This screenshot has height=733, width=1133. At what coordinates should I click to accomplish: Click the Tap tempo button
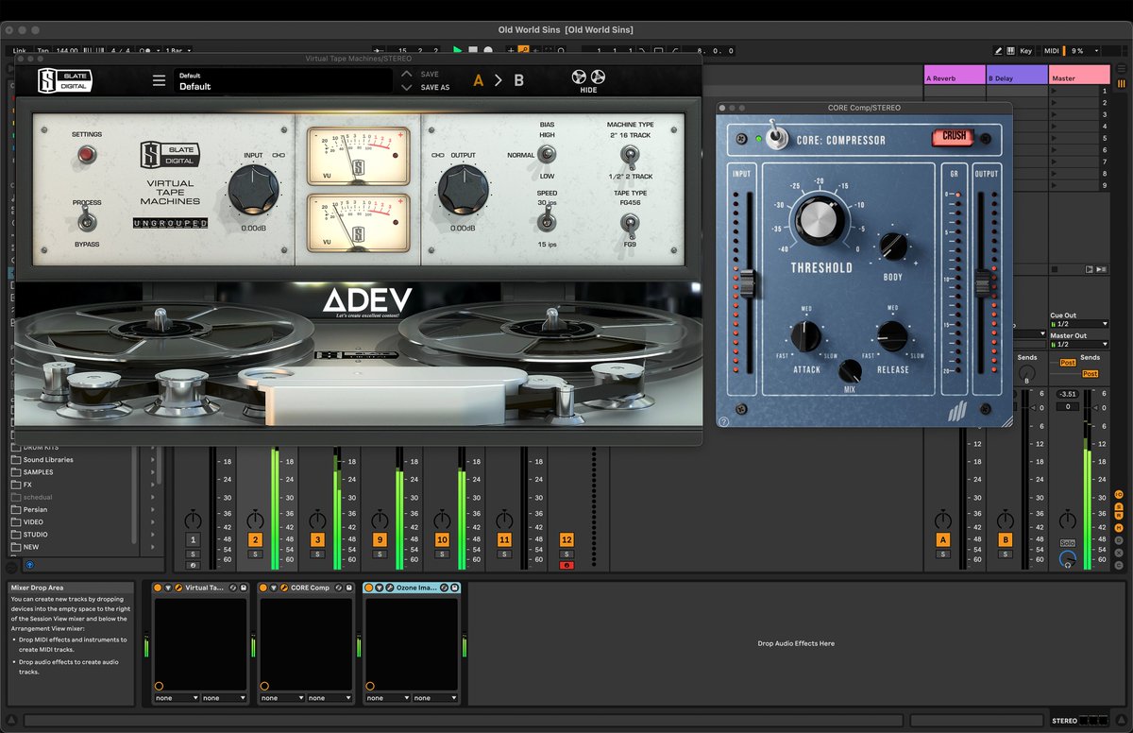click(x=42, y=50)
